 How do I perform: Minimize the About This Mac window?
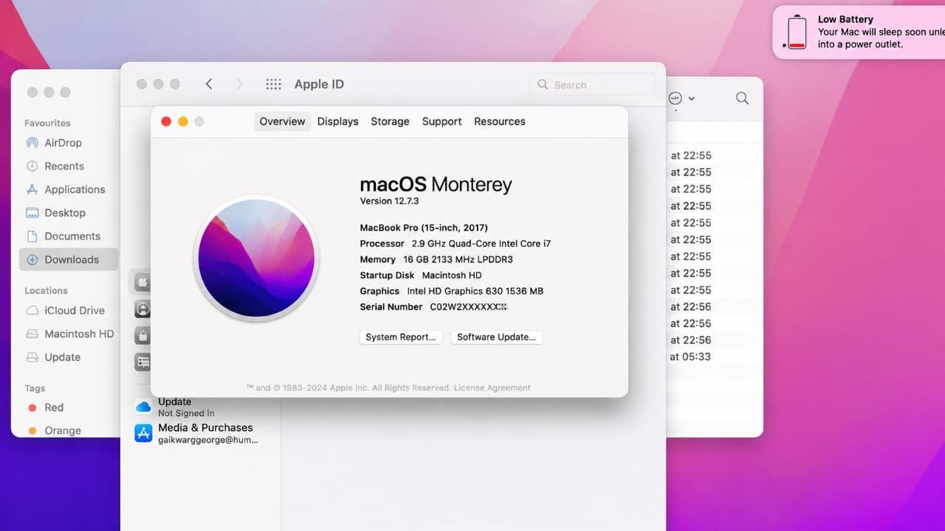point(182,122)
